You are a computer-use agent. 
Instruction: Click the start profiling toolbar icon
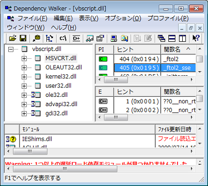coord(137,38)
